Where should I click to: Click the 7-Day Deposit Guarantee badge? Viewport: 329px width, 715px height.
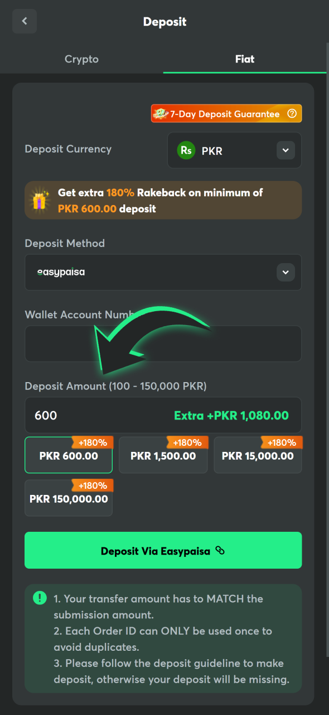pyautogui.click(x=226, y=113)
